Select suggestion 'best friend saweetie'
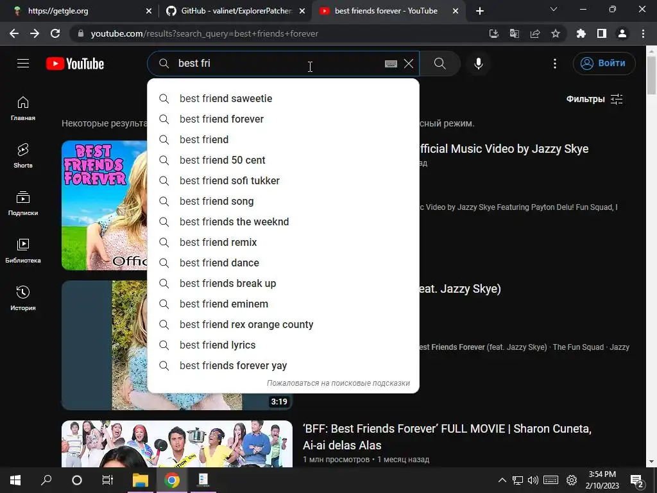This screenshot has width=657, height=493. 283,98
